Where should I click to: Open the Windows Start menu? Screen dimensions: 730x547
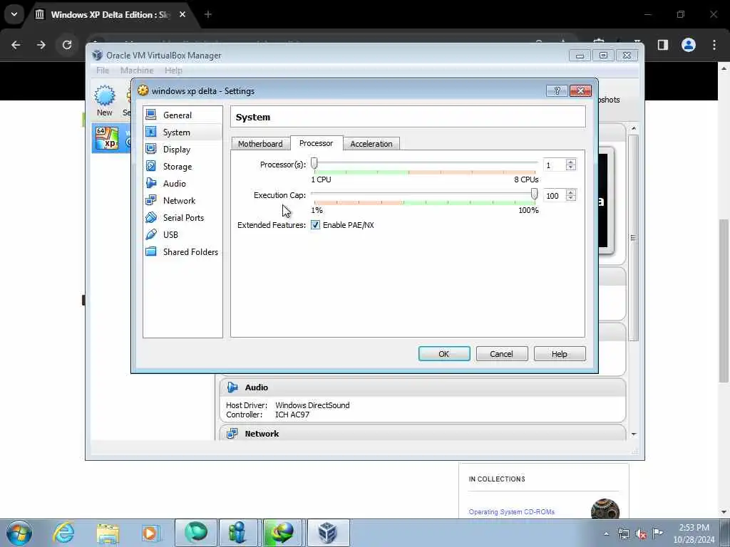click(x=19, y=533)
